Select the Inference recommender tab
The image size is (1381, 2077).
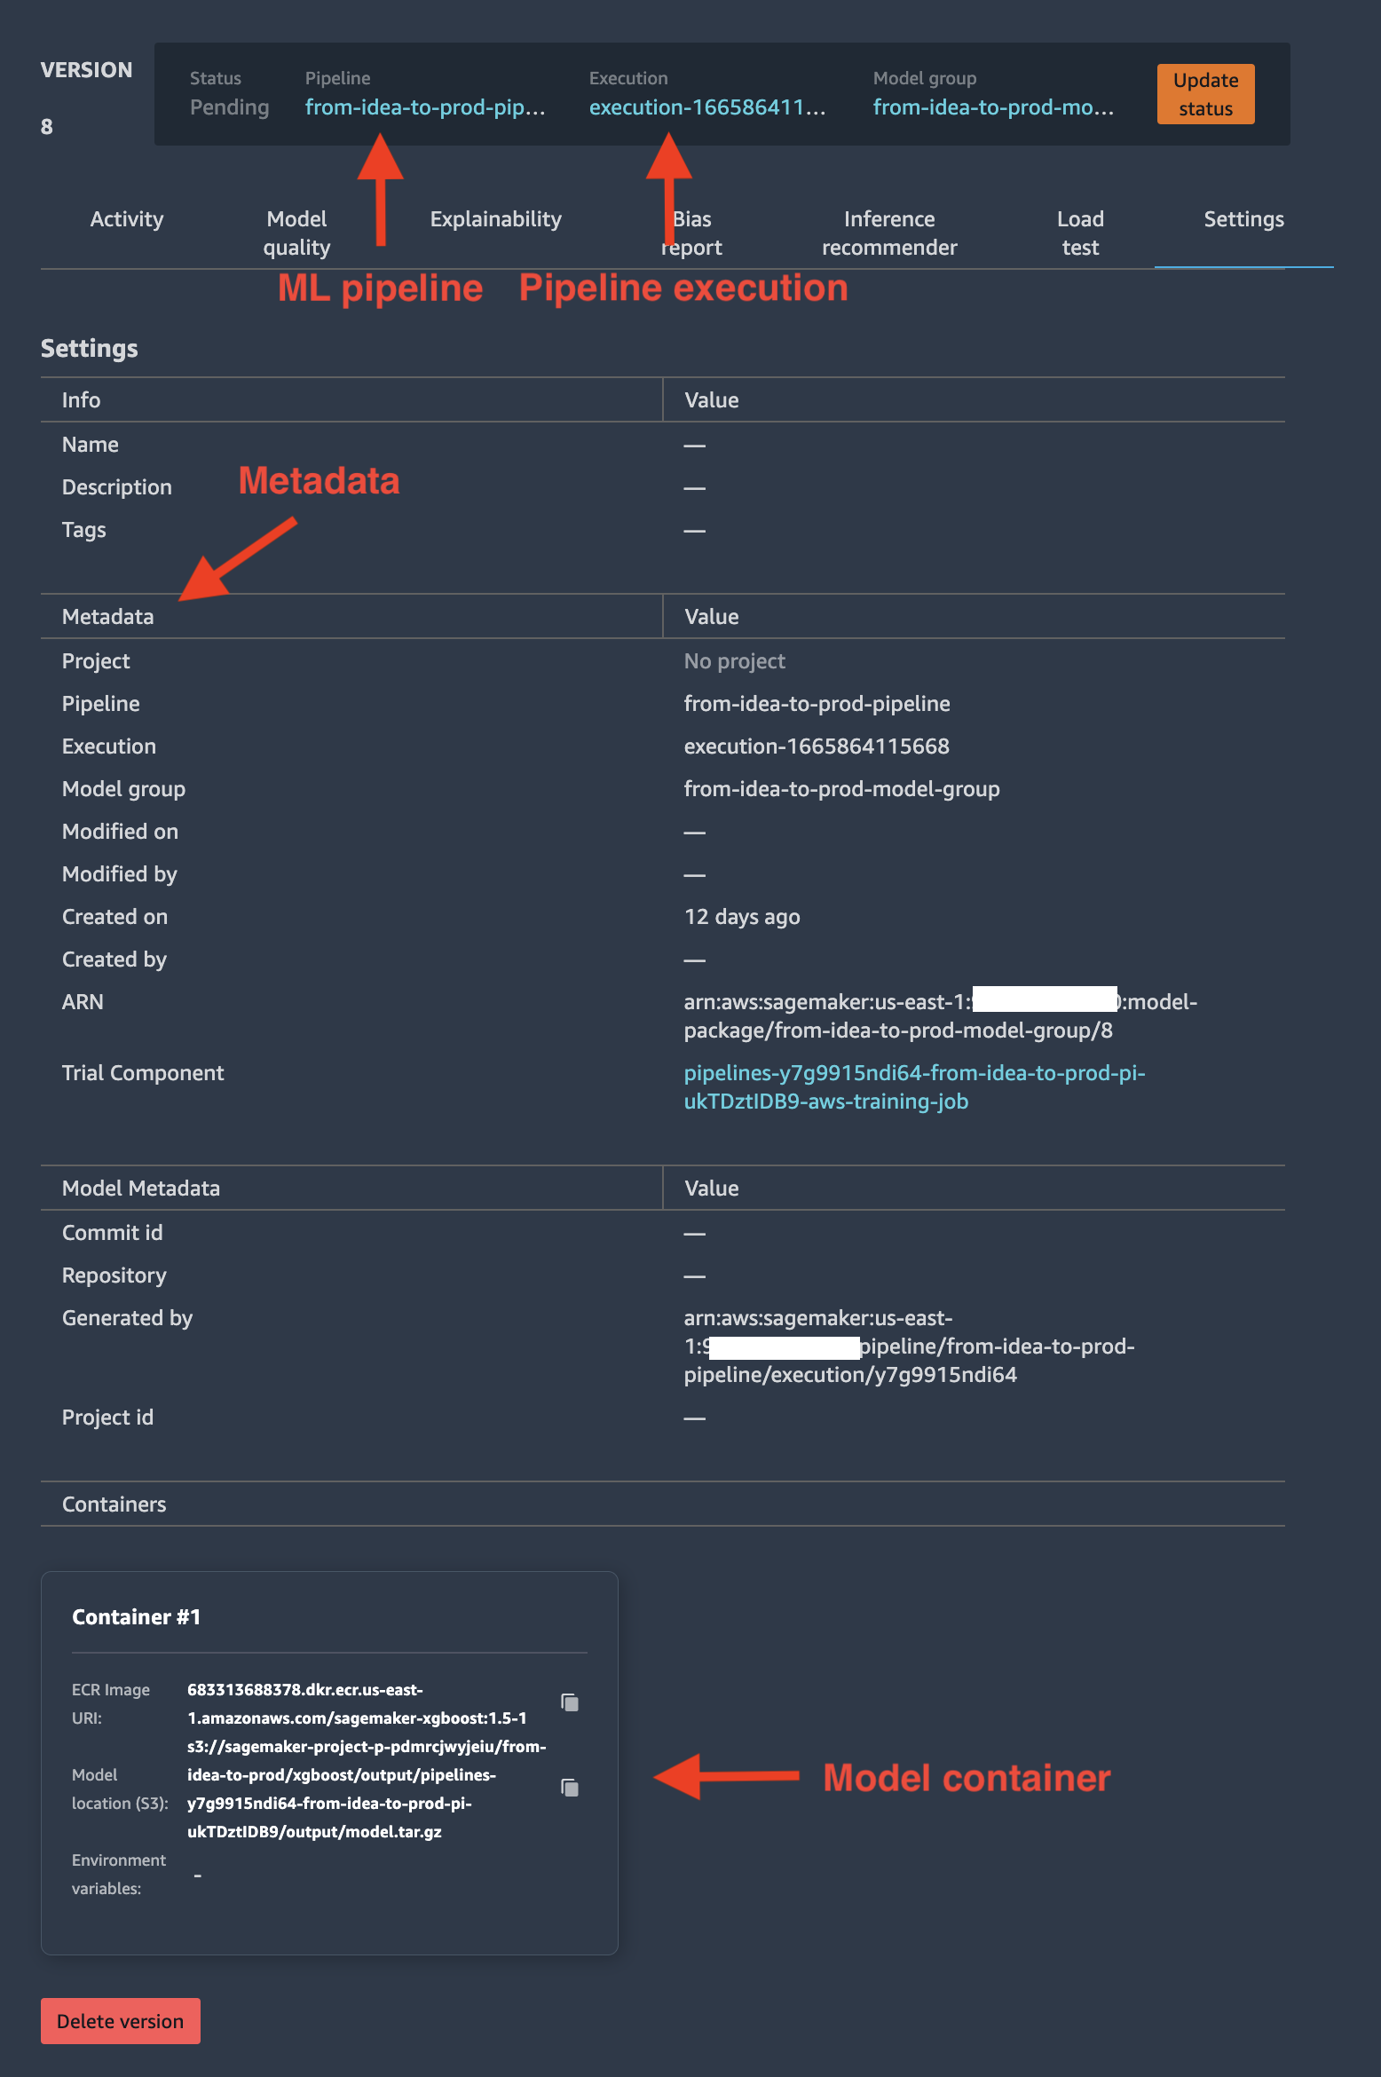[x=889, y=233]
